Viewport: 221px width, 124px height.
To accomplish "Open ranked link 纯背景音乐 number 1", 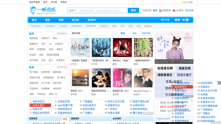I will click(x=39, y=101).
